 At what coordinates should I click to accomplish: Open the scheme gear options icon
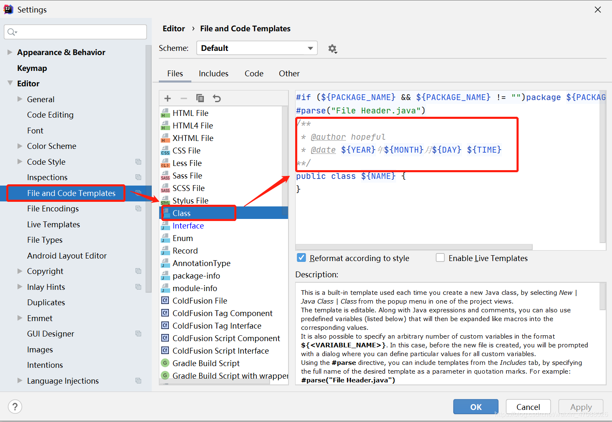point(332,48)
